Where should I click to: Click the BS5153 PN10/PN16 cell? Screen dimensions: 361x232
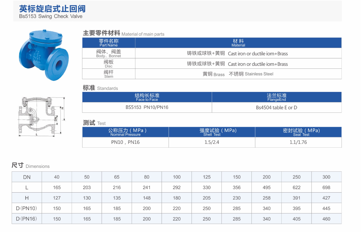[147, 107]
